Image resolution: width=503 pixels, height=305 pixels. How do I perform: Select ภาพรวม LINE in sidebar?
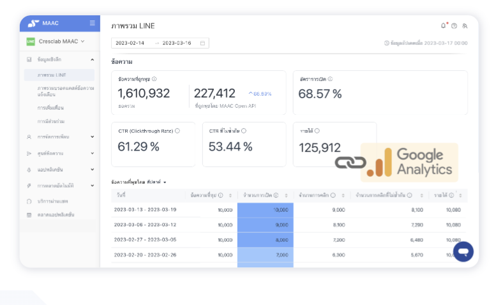[x=52, y=75]
